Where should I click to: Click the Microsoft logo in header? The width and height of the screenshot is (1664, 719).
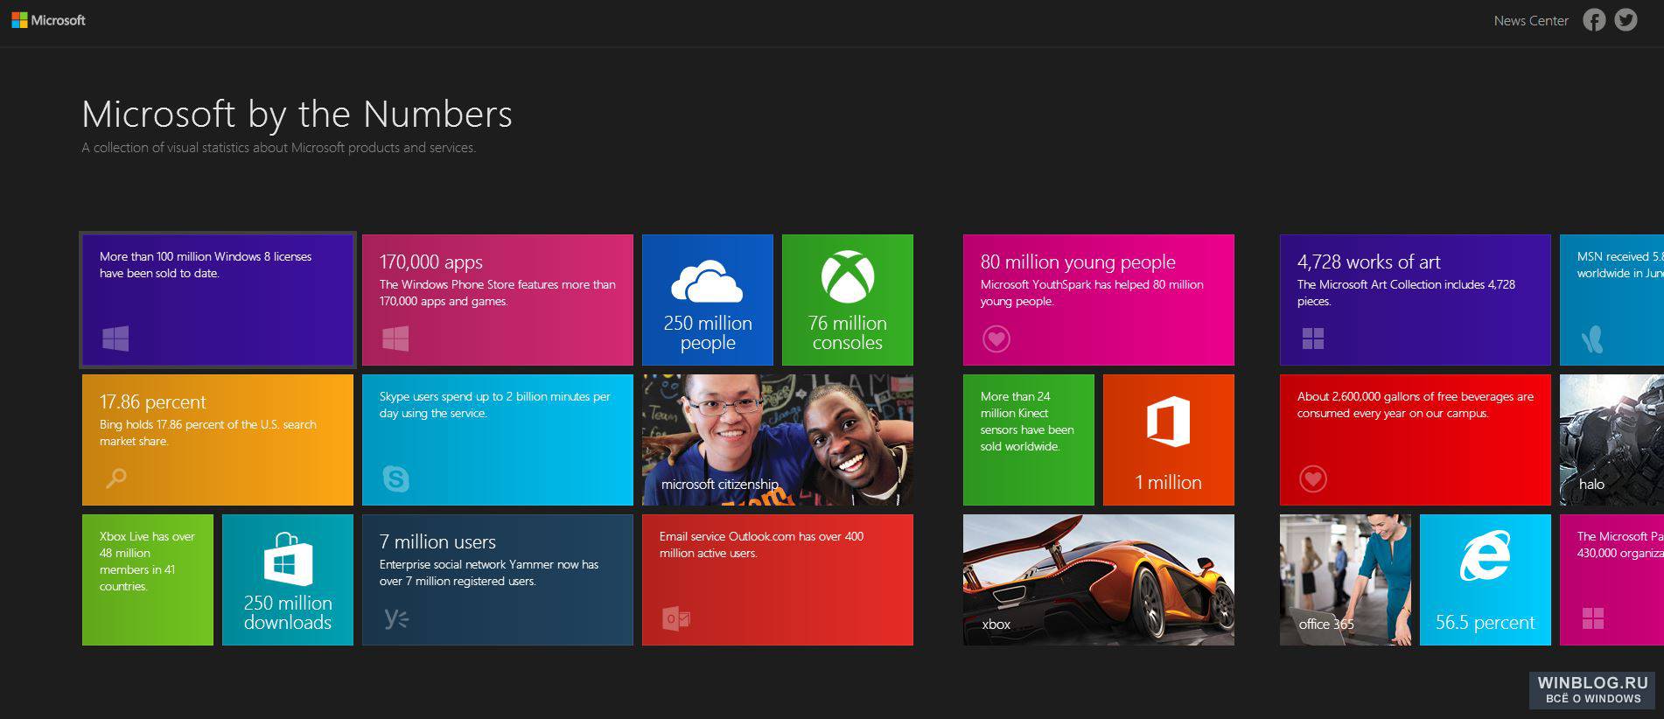[x=48, y=20]
